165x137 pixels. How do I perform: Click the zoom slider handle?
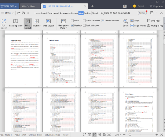click(130, 135)
